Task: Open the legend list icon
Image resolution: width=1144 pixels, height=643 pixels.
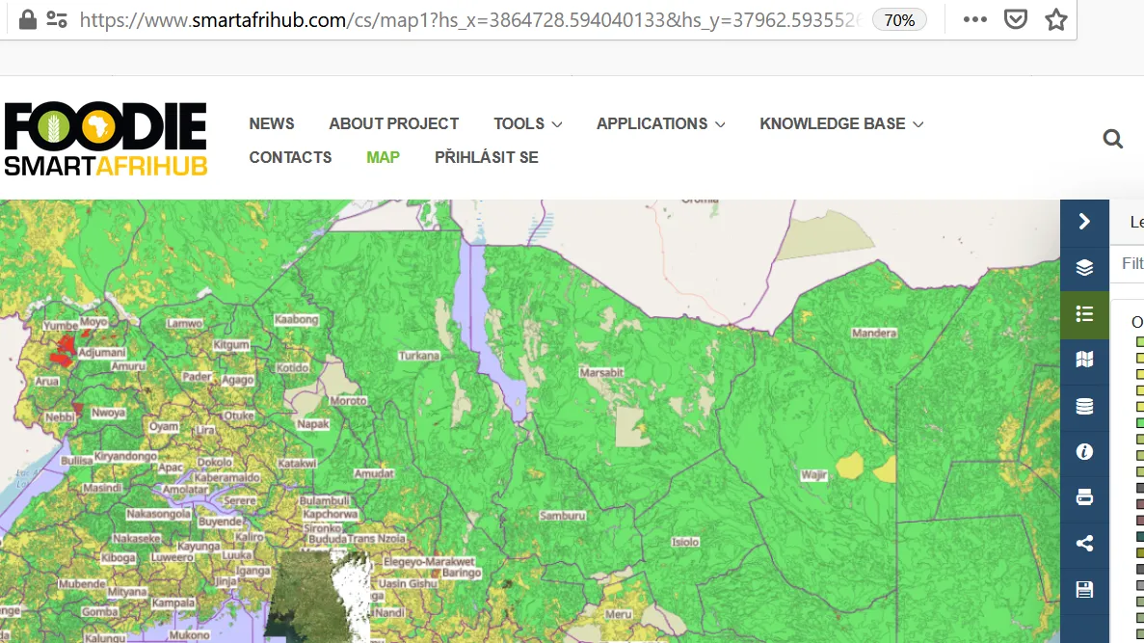Action: click(x=1084, y=314)
